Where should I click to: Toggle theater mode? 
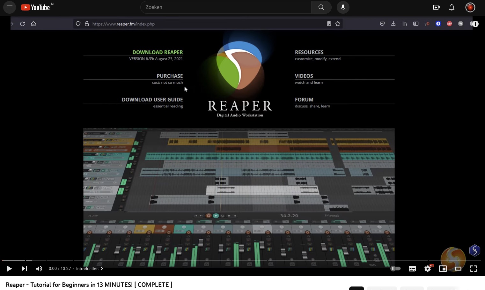pyautogui.click(x=458, y=269)
